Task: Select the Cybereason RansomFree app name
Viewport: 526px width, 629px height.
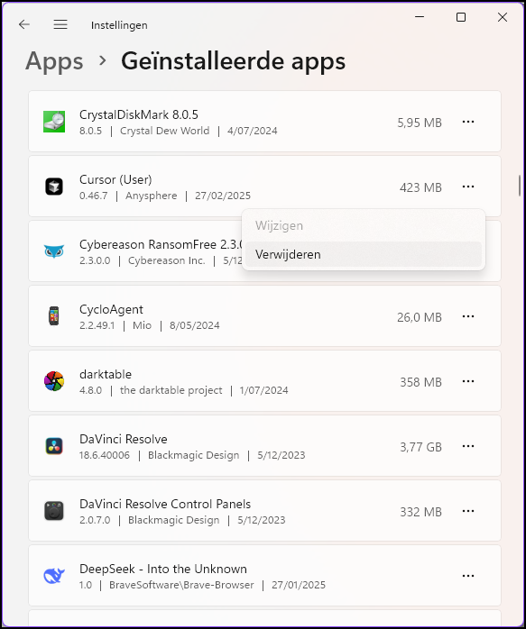Action: (x=161, y=244)
